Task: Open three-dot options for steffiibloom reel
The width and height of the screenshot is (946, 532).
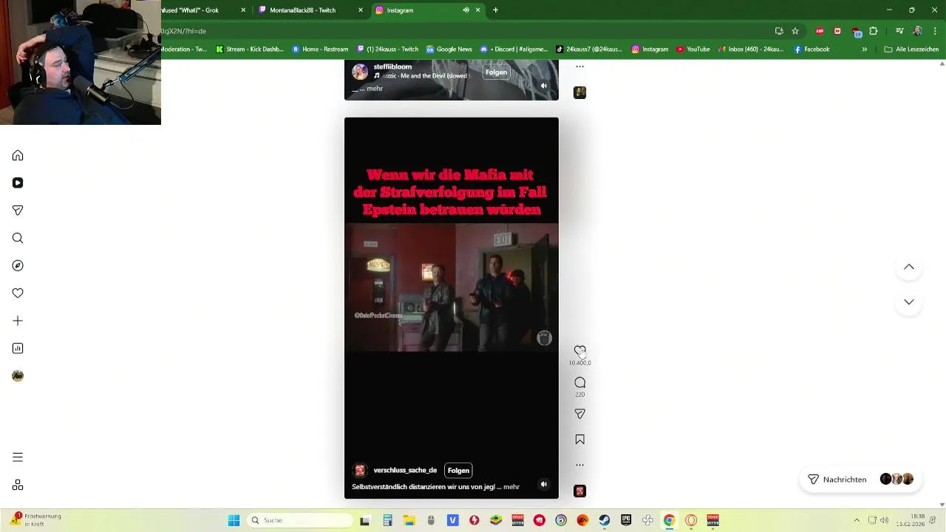Action: [x=580, y=66]
